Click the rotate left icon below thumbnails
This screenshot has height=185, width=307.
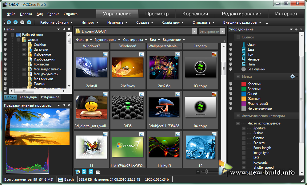pos(84,172)
